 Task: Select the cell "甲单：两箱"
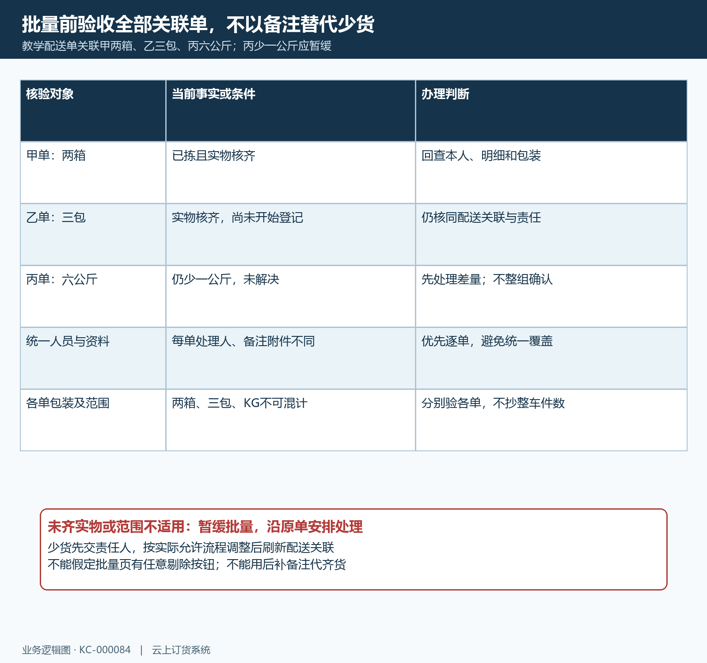[93, 173]
